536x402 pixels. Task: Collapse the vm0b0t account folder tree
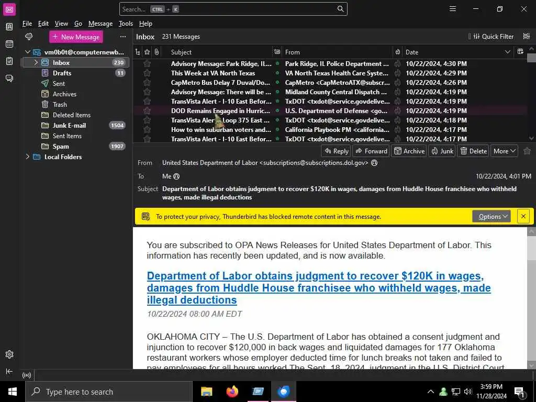point(28,52)
